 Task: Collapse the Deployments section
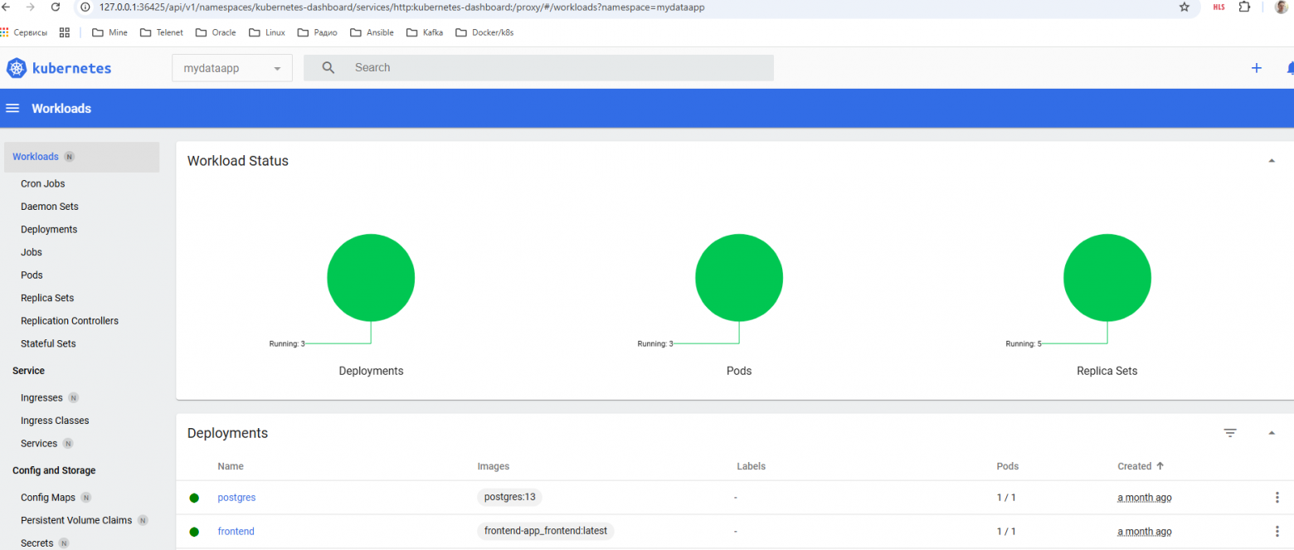1272,432
